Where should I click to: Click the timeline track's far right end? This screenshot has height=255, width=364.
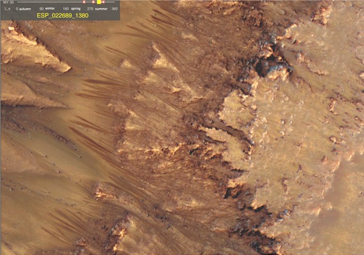[114, 2]
